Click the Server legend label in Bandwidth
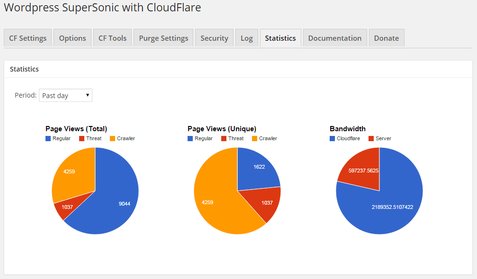Screen dimensions: 477x279 point(383,138)
